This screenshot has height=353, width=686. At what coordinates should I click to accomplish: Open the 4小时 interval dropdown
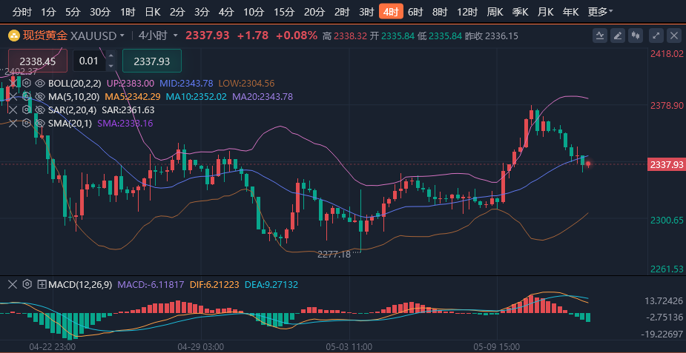click(159, 36)
